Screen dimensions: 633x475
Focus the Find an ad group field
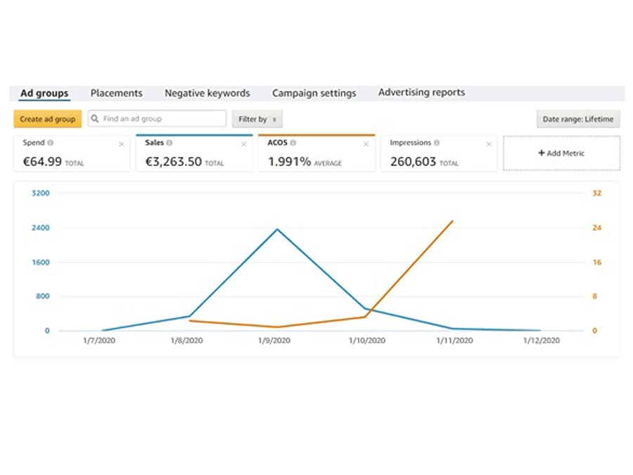click(x=162, y=119)
